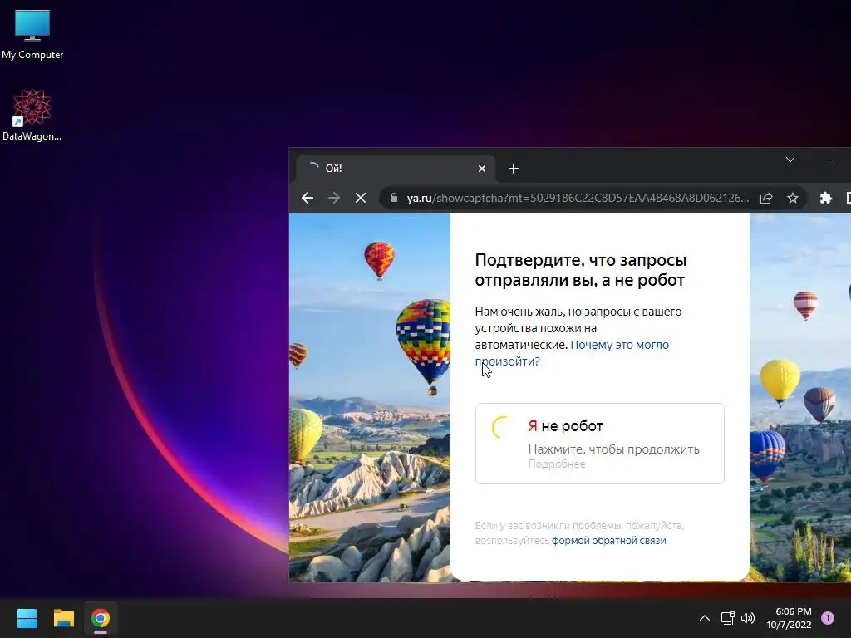The height and width of the screenshot is (638, 851).
Task: Click the heading 'Подтвердите, что запросы отправляли вы'
Action: point(581,270)
